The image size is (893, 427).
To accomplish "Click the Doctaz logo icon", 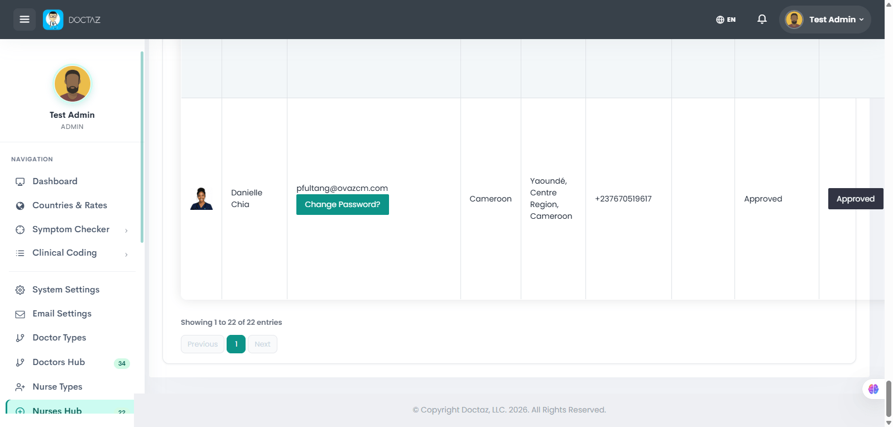I will click(x=53, y=20).
